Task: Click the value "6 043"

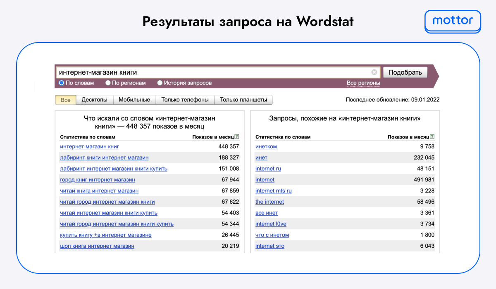Action: 427,246
